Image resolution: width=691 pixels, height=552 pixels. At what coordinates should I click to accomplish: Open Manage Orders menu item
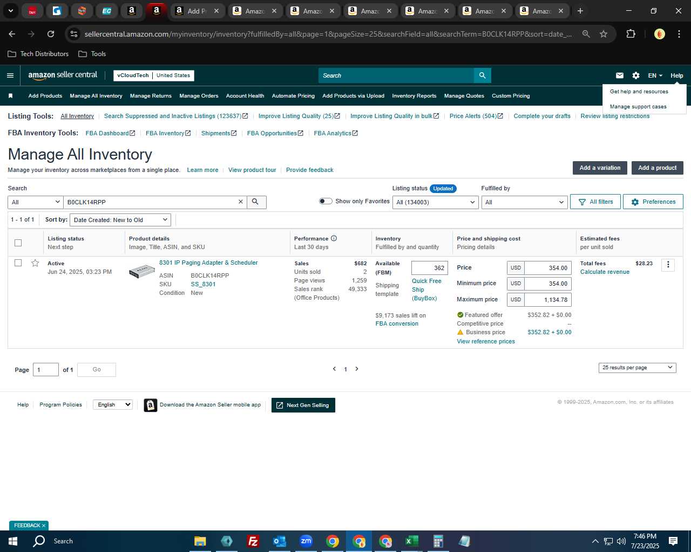199,96
